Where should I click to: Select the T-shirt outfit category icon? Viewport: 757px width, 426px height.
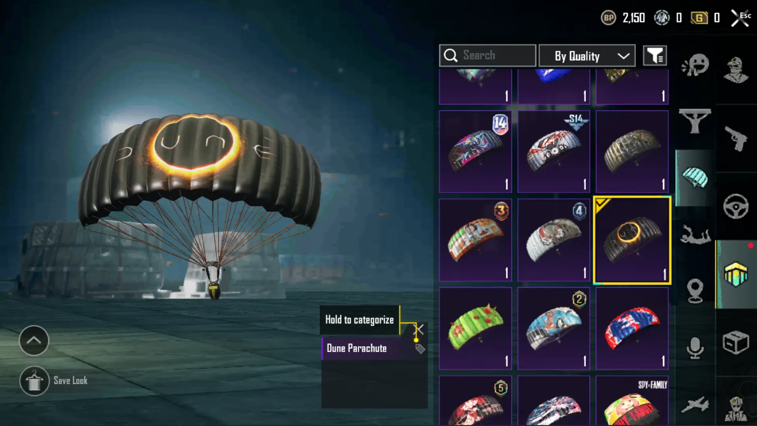coord(695,121)
